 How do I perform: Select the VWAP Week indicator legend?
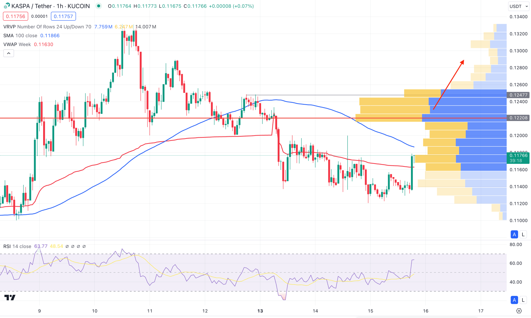[17, 44]
